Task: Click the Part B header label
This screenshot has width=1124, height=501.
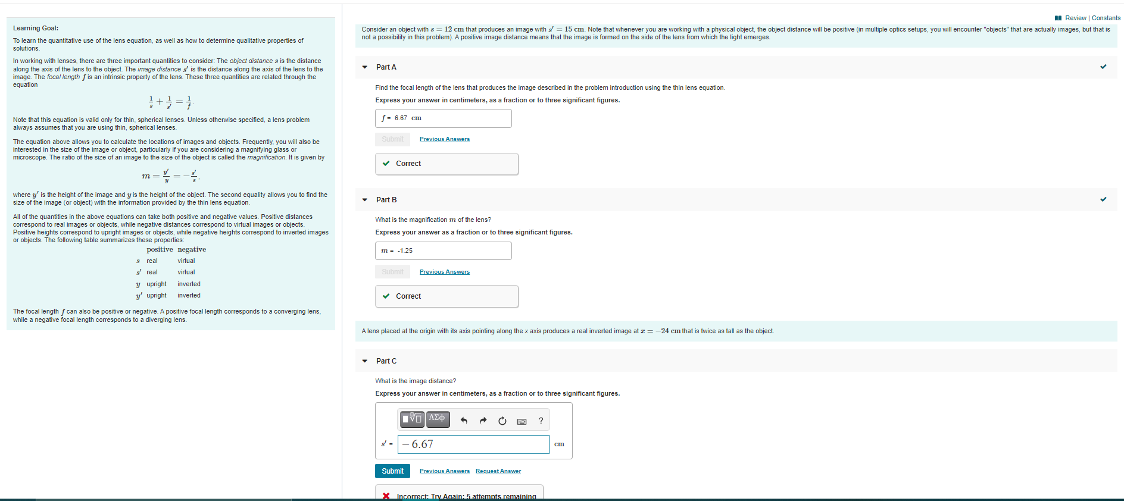Action: coord(386,200)
